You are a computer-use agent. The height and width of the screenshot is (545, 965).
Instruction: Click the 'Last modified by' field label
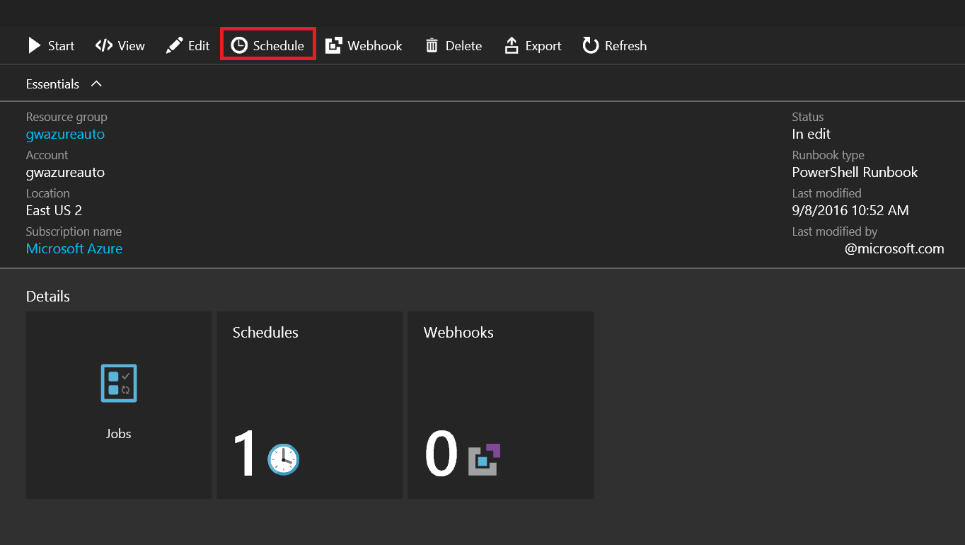click(835, 231)
